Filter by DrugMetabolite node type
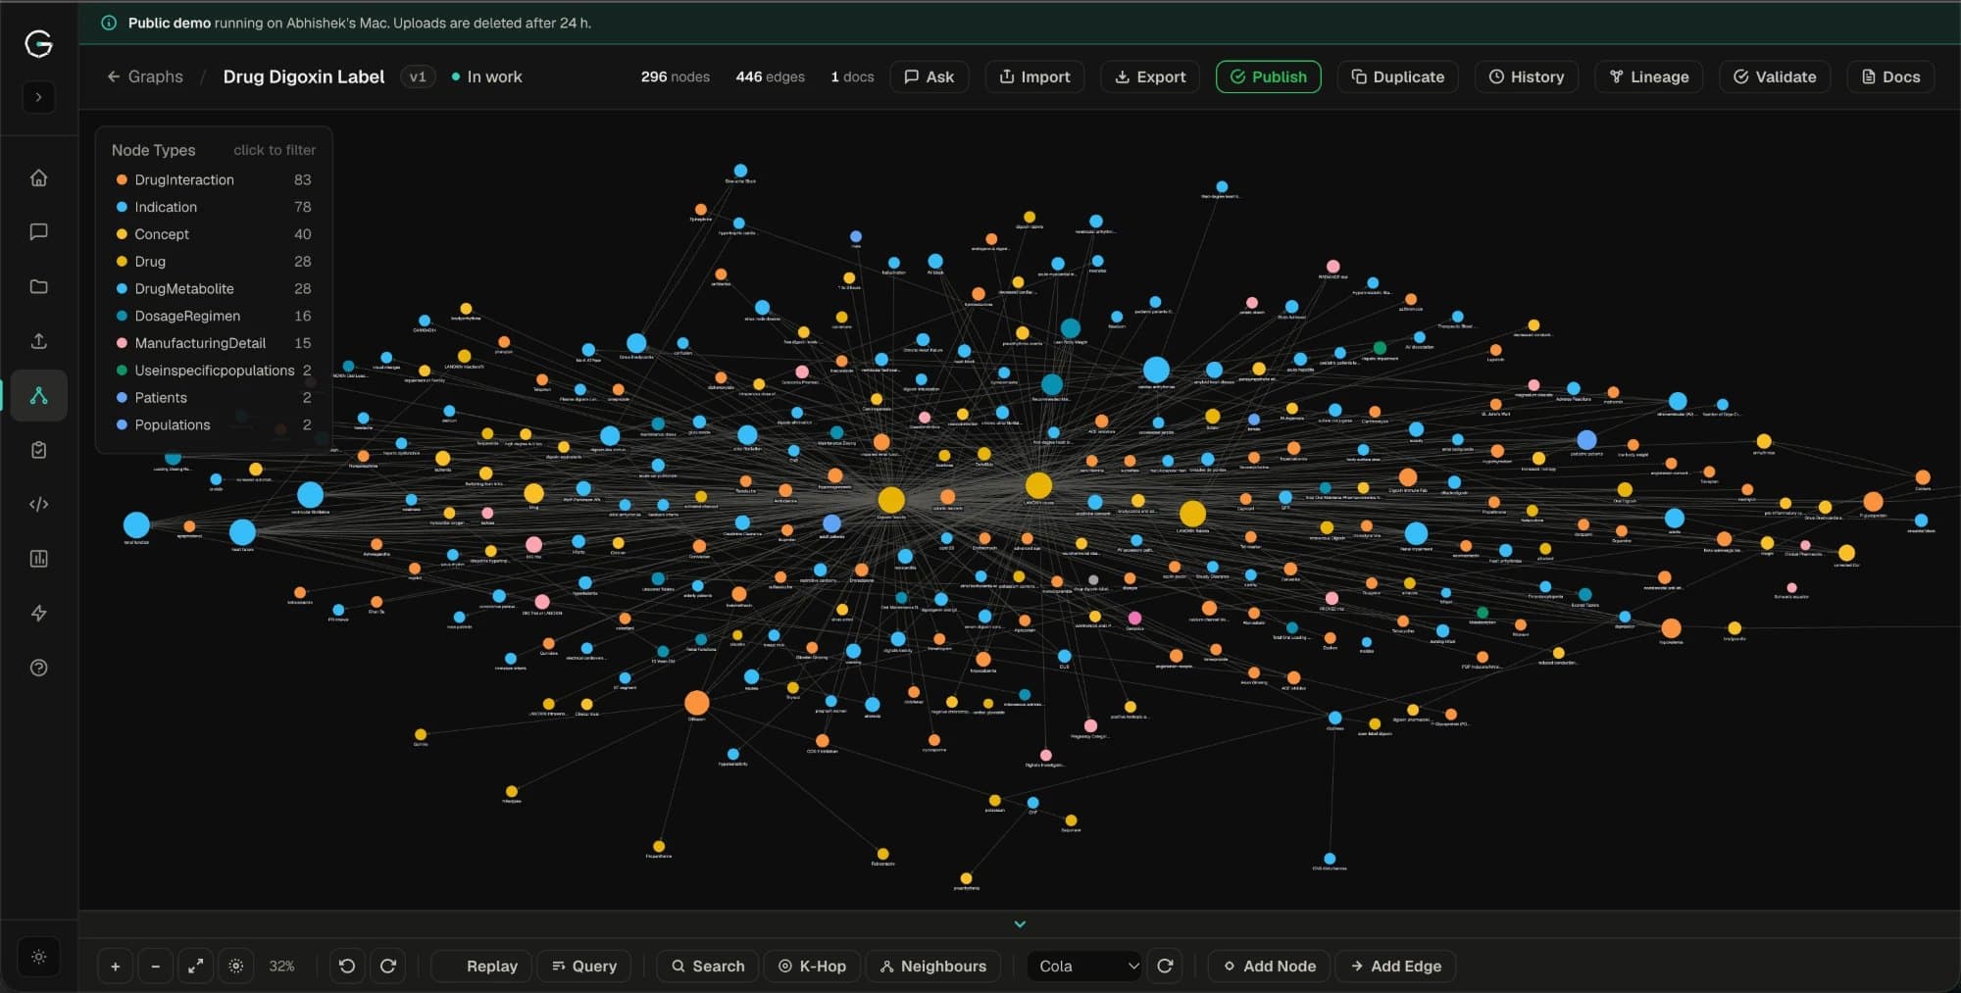The width and height of the screenshot is (1961, 993). click(214, 288)
